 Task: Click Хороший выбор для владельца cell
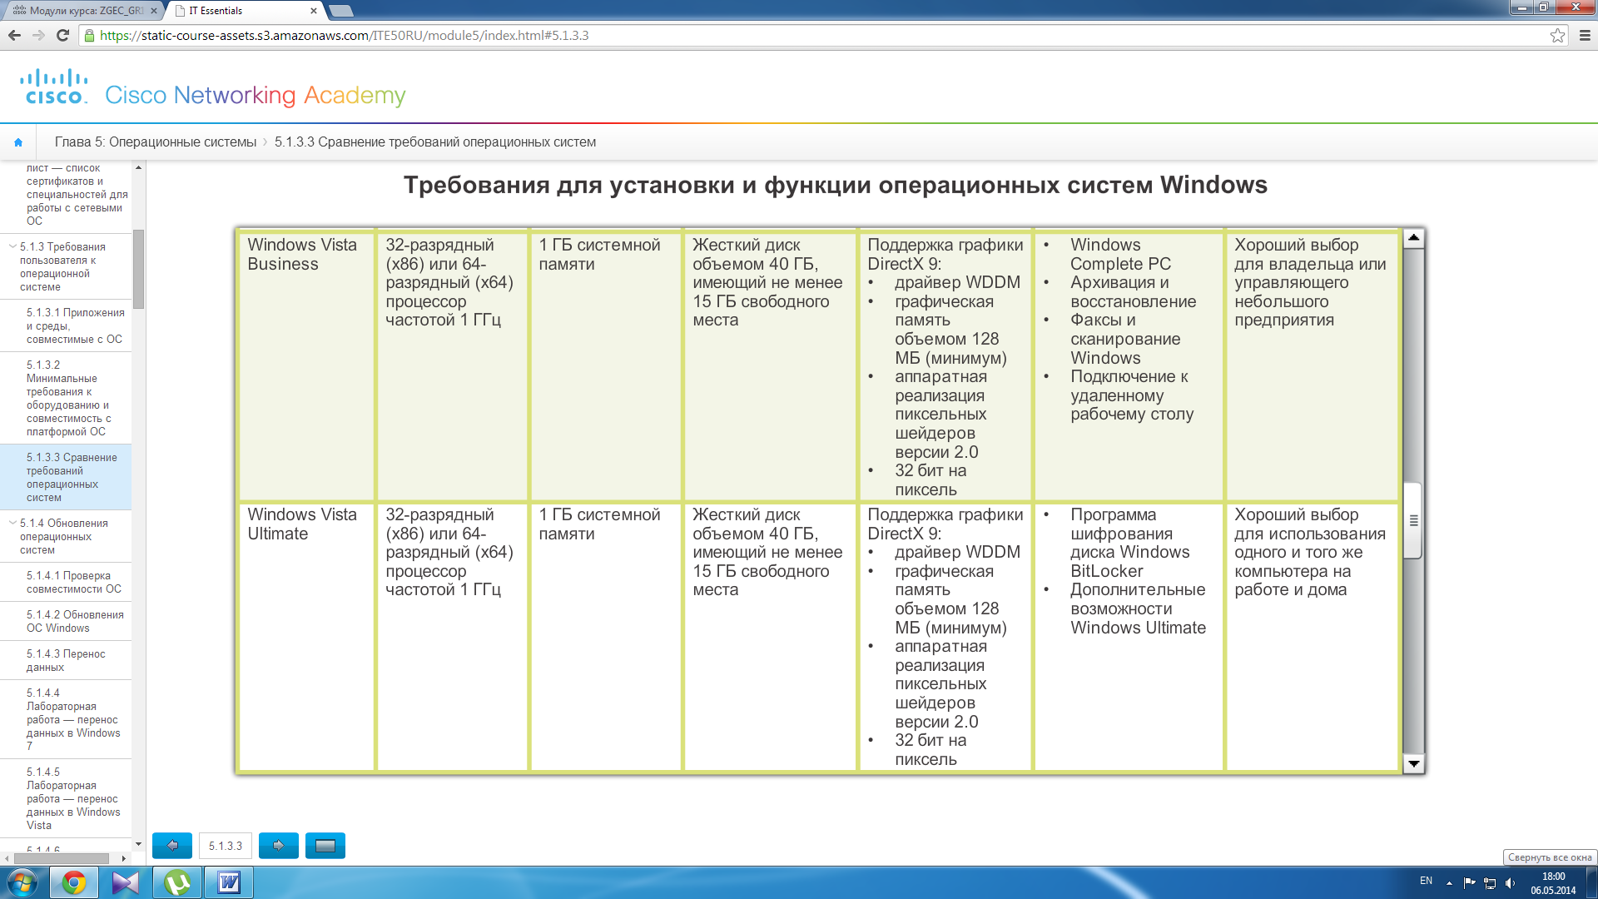tap(1312, 366)
